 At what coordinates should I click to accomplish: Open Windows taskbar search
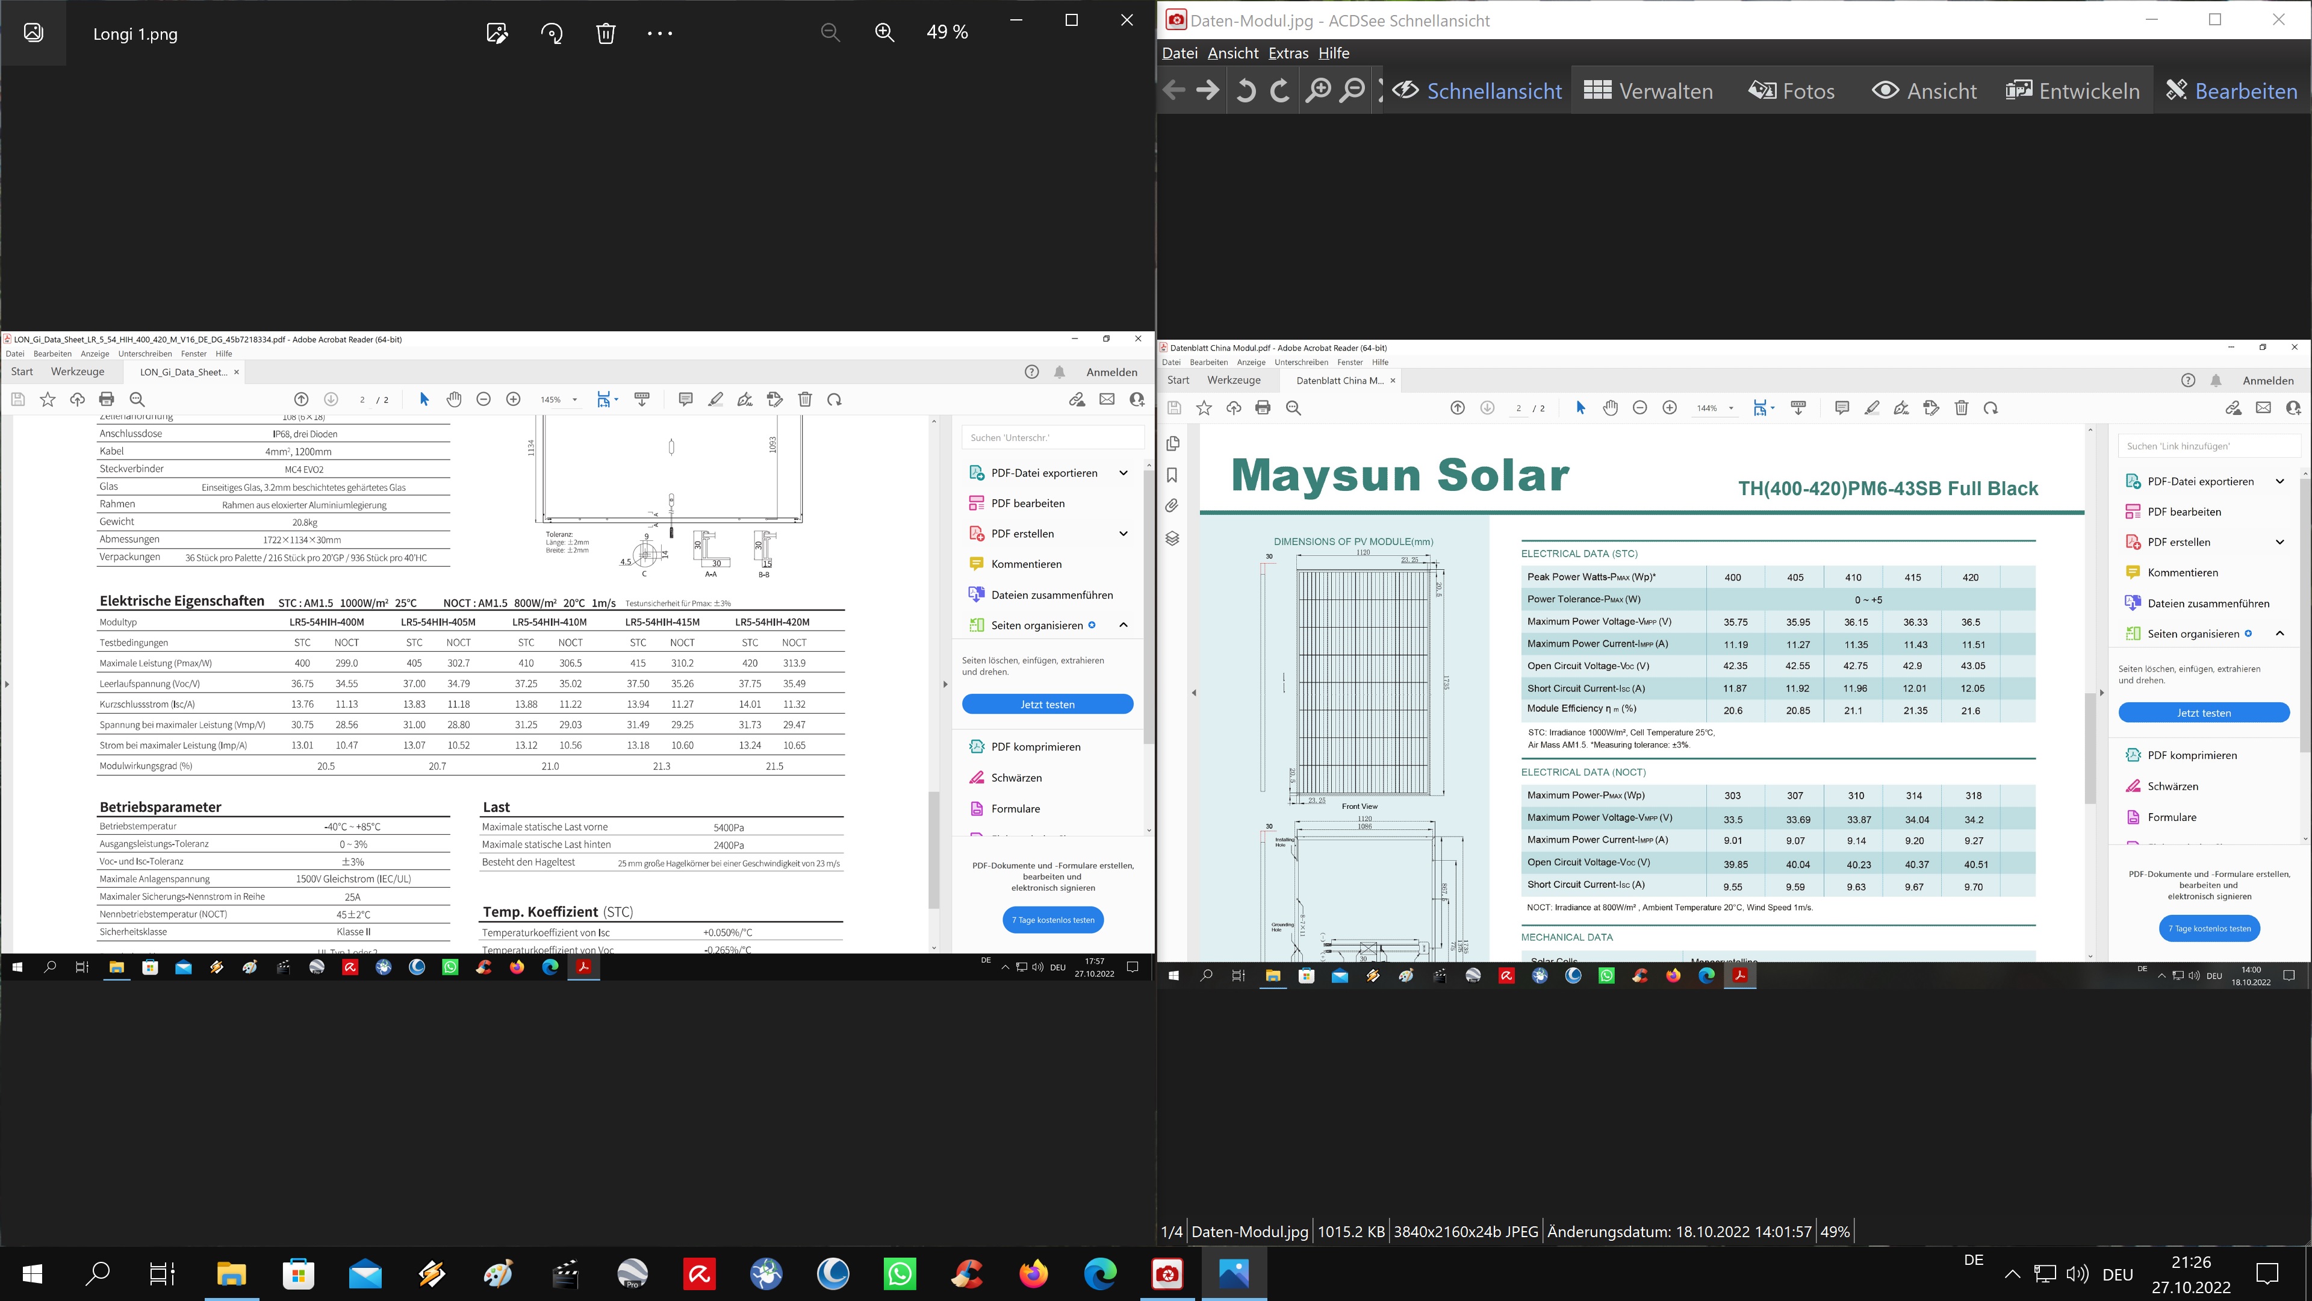97,1273
